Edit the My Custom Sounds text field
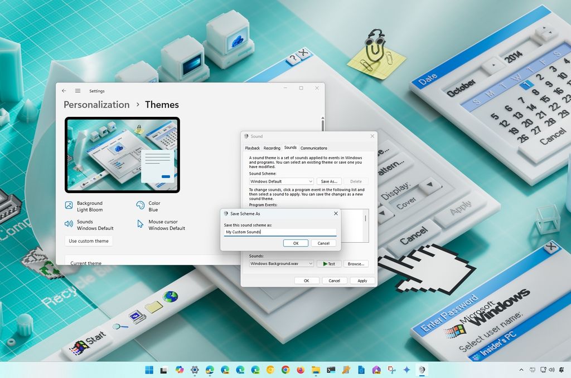The width and height of the screenshot is (571, 378). 279,232
